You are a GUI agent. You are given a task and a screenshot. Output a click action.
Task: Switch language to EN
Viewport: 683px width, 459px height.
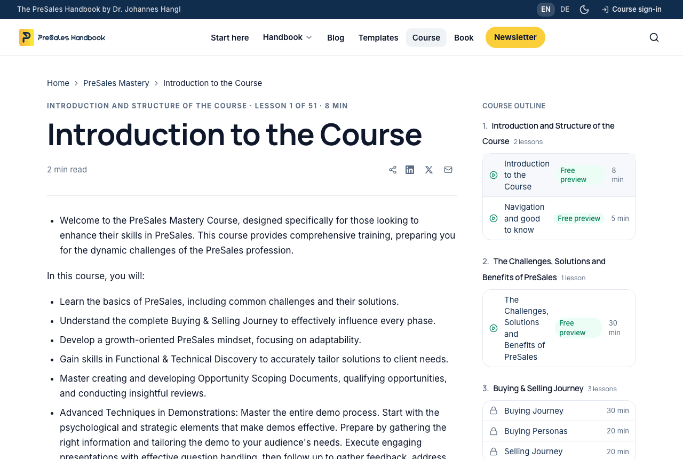tap(546, 10)
